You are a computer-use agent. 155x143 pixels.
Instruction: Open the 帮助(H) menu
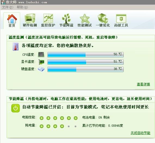pos(22,7)
